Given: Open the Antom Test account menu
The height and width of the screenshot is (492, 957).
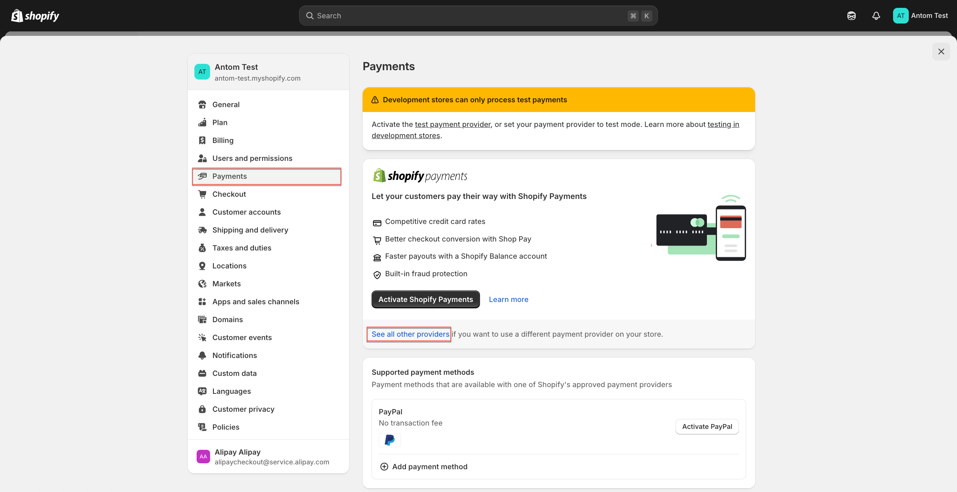Looking at the screenshot, I should point(921,16).
